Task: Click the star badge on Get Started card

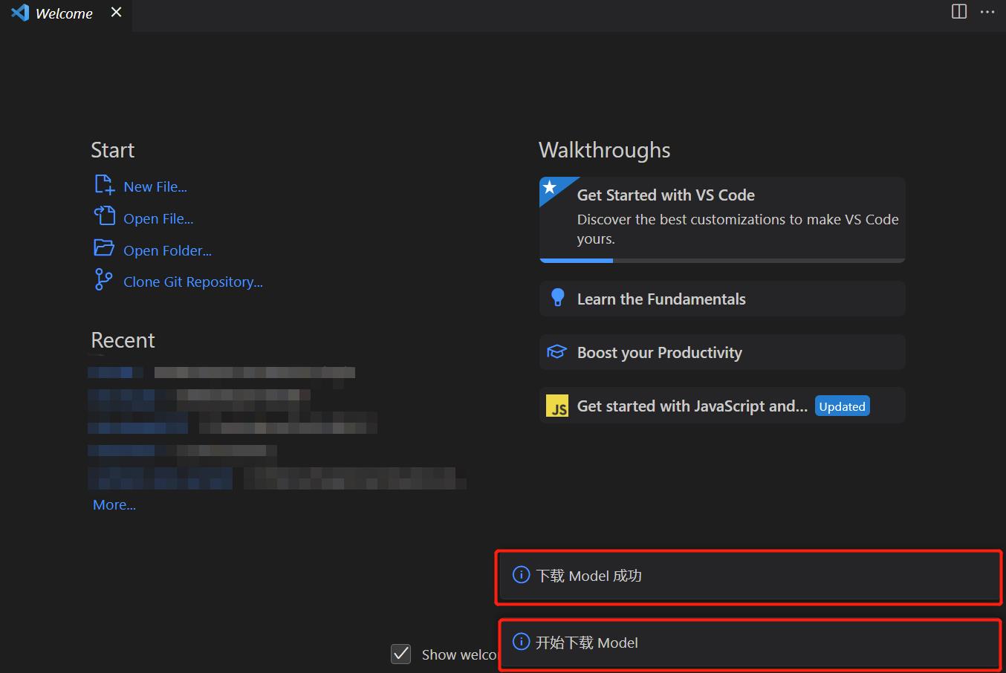Action: 550,186
